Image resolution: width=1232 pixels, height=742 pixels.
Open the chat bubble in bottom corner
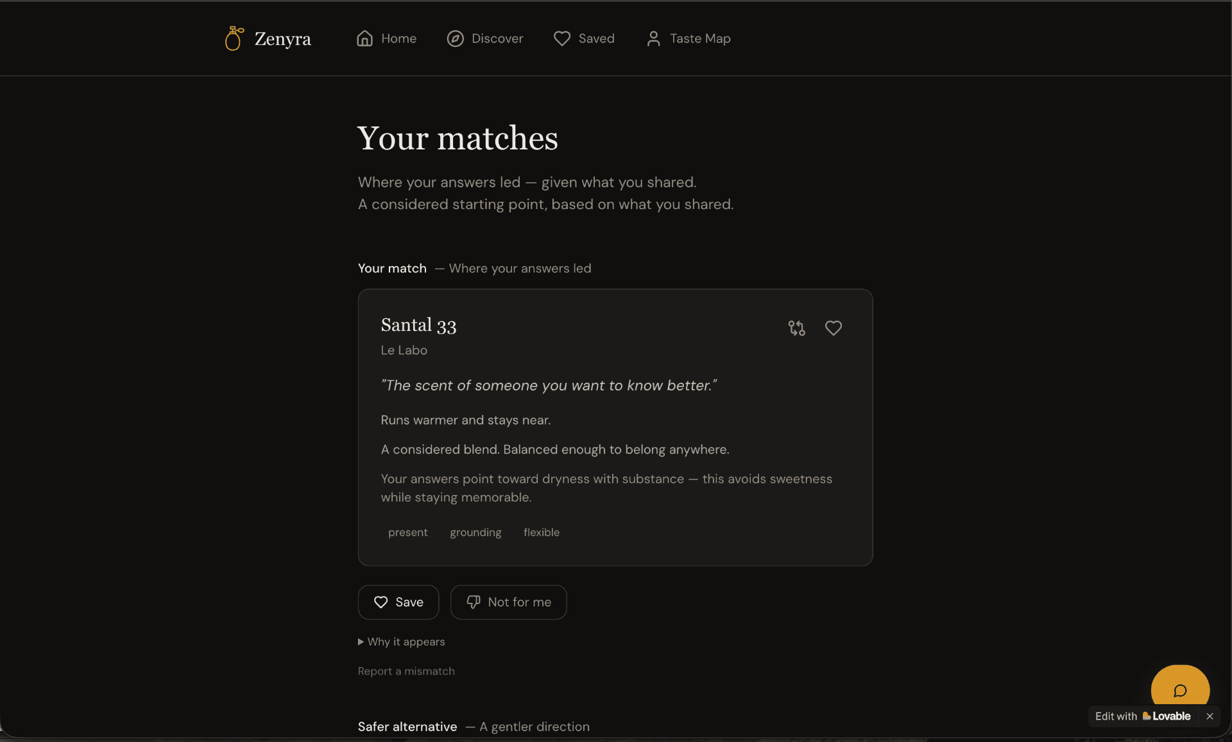(1181, 691)
